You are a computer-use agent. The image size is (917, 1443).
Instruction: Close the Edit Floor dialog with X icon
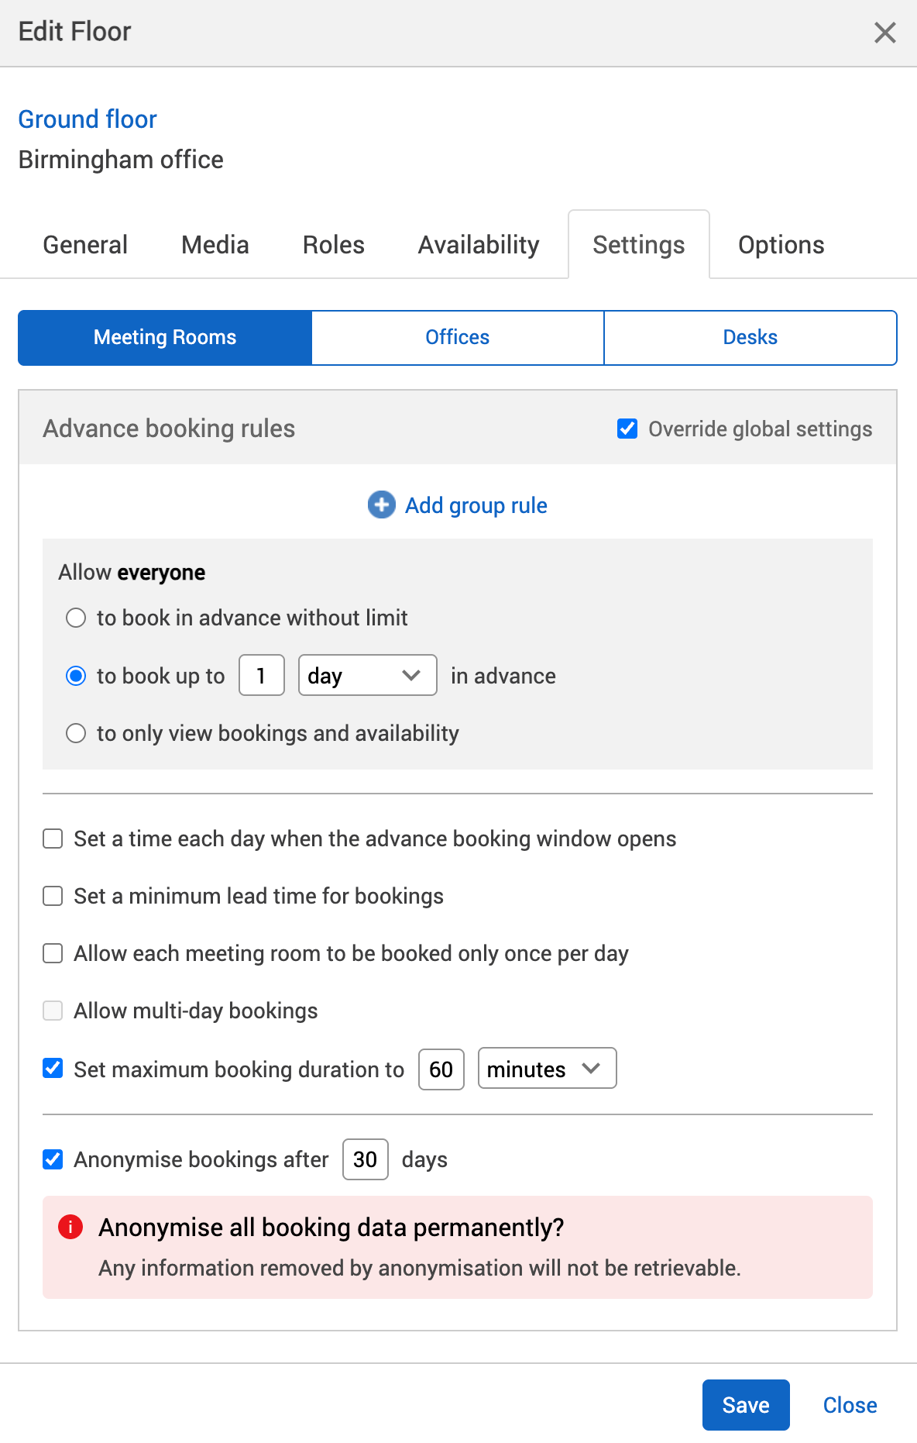point(884,33)
